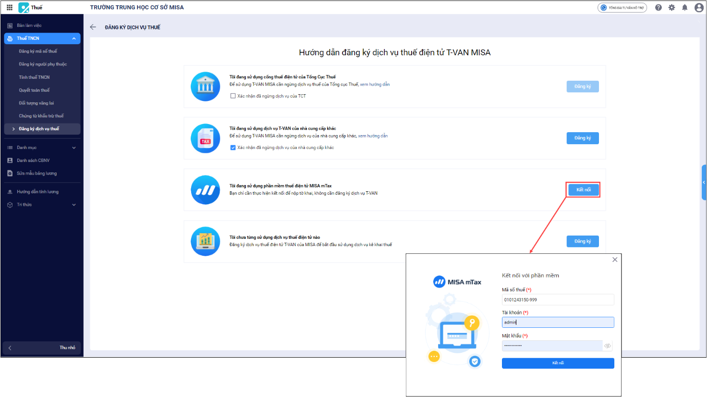
Task: Click Kết nối for MISA mTax option
Action: 583,190
